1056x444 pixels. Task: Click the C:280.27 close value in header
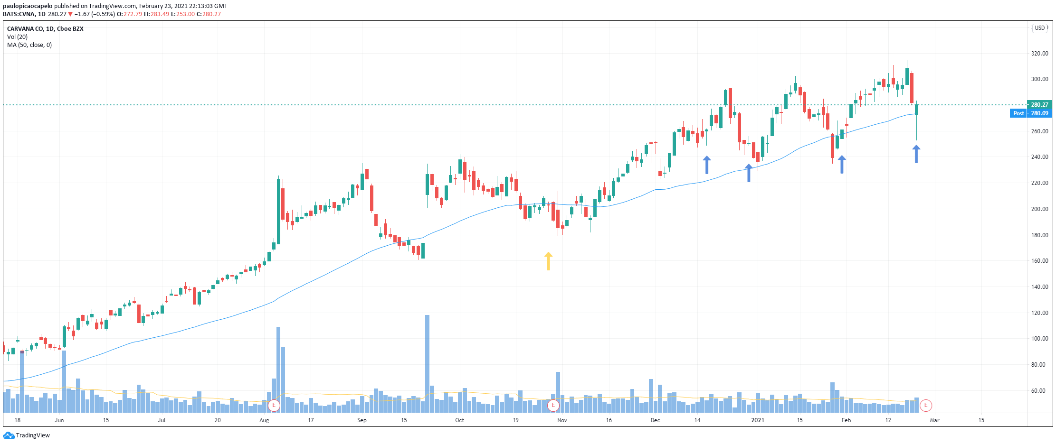[209, 14]
